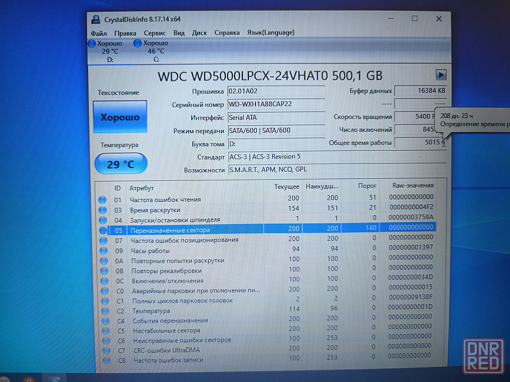
Task: Open the Сервис menu
Action: 155,33
